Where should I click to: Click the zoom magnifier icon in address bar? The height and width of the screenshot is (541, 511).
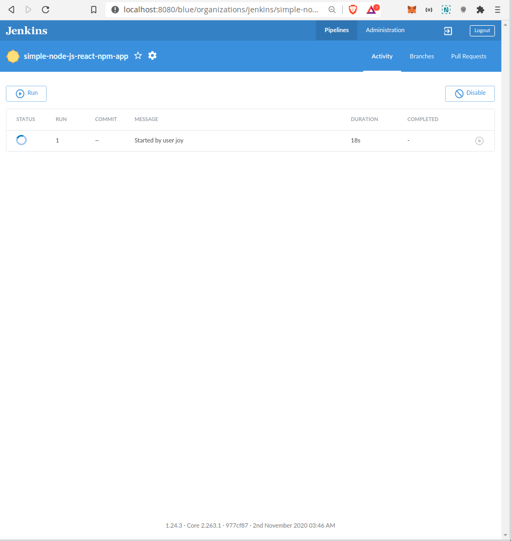click(332, 10)
